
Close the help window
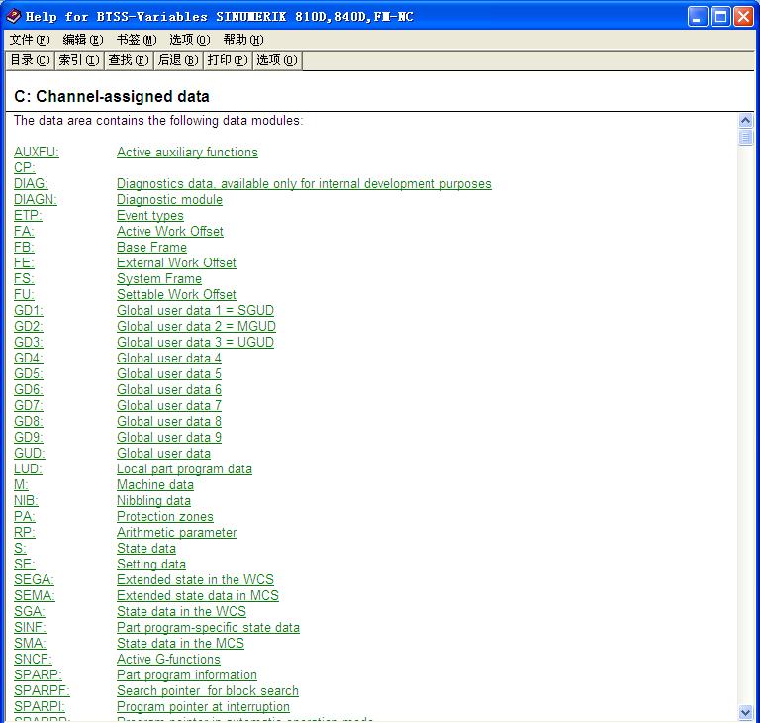pyautogui.click(x=743, y=17)
